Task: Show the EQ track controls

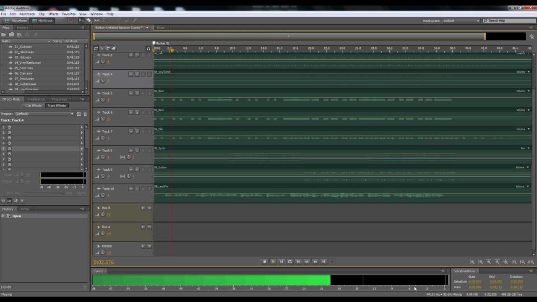Action: (113, 48)
